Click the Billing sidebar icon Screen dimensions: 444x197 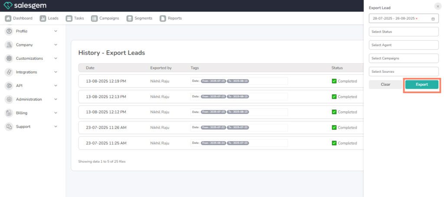pos(9,113)
